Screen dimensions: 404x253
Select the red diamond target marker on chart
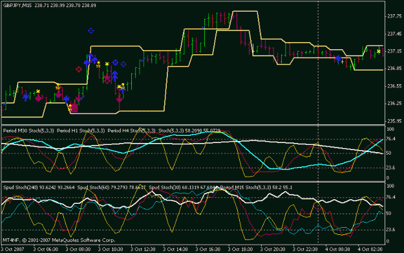tap(79, 69)
